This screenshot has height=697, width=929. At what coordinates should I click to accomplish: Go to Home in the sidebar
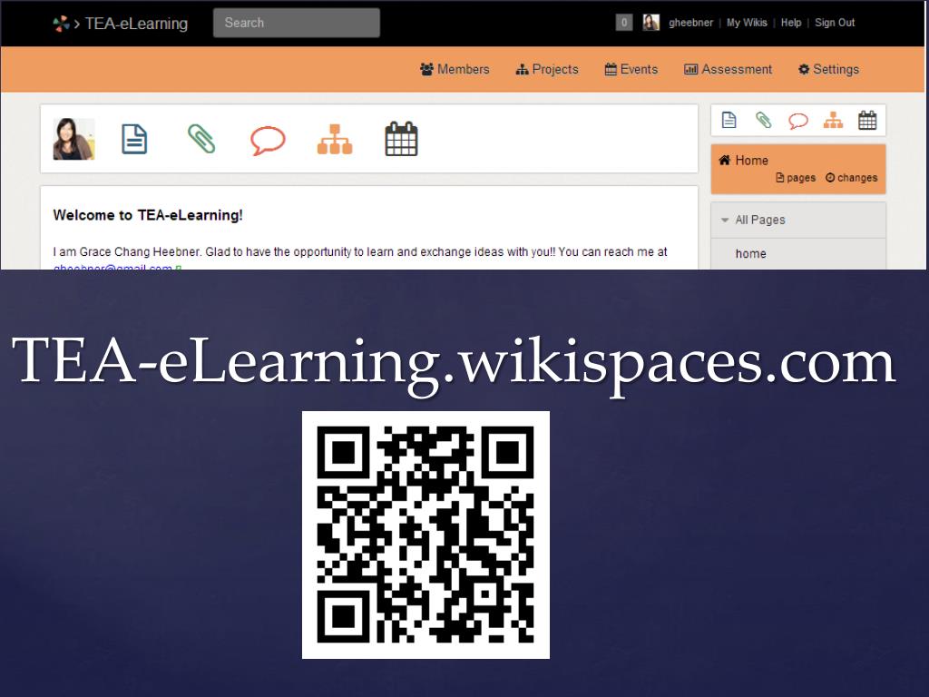(751, 161)
